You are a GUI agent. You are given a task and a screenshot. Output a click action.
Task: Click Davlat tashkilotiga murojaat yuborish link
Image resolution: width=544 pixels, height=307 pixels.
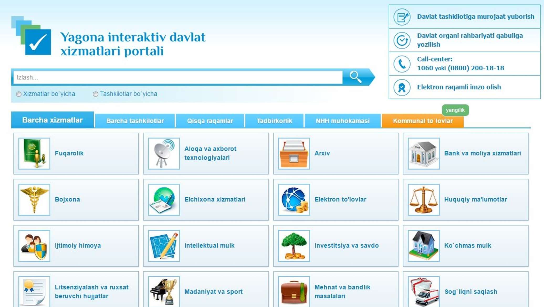475,17
